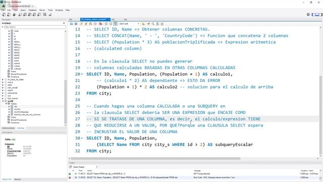Screen dimensions: 323x182
Task: Open Workbench preferences gear icon
Action: tap(308, 15)
